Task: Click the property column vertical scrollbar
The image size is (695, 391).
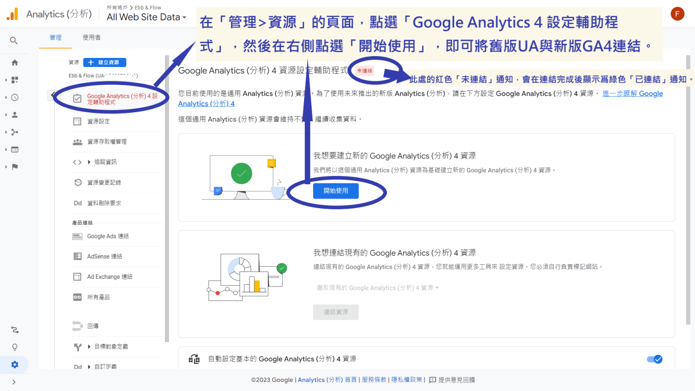Action: (167, 198)
